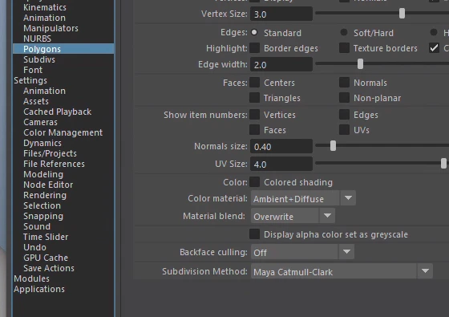
Task: Open Backface culling dropdown
Action: pos(302,252)
